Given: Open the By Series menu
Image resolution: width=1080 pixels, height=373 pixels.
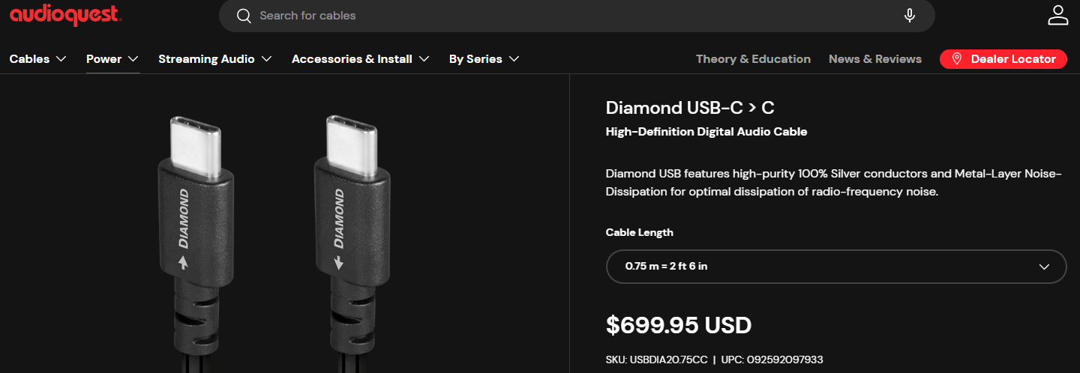Looking at the screenshot, I should click(x=475, y=59).
